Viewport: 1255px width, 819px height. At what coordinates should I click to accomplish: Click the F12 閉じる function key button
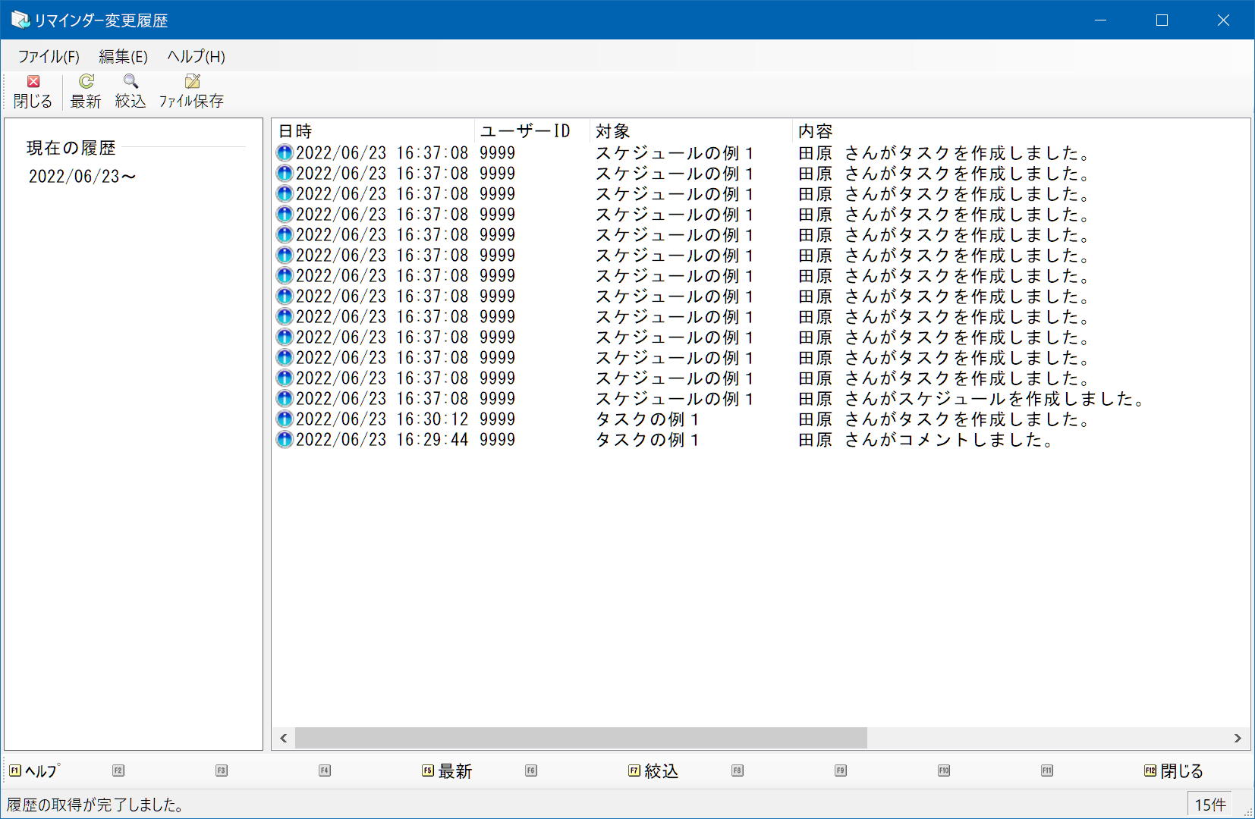point(1174,770)
